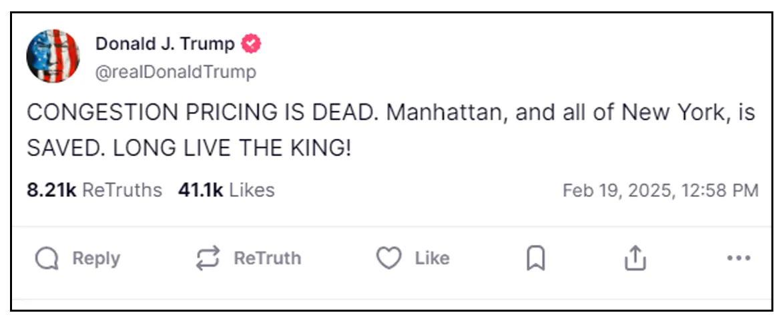Open the Donald J. Trump display name
Image resolution: width=783 pixels, height=323 pixels.
[x=165, y=44]
